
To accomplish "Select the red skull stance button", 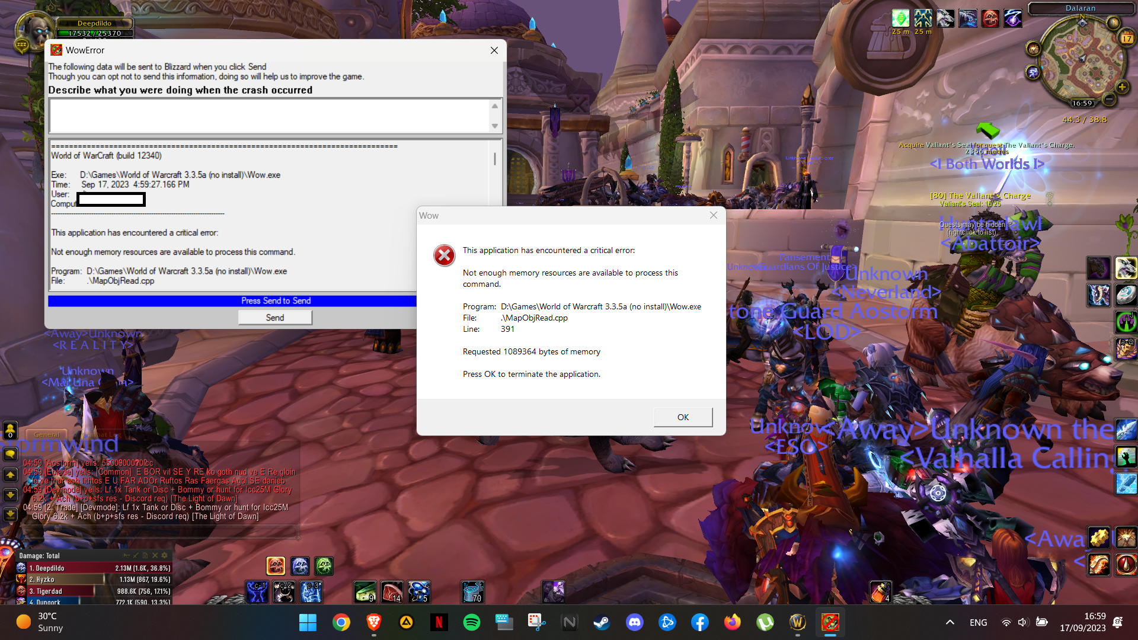I will click(x=276, y=566).
